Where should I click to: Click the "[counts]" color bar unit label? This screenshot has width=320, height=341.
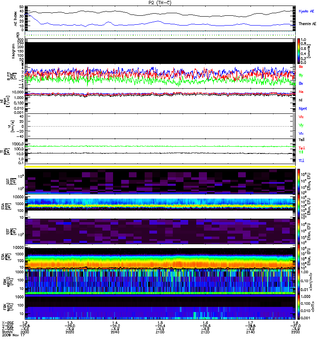308,51
